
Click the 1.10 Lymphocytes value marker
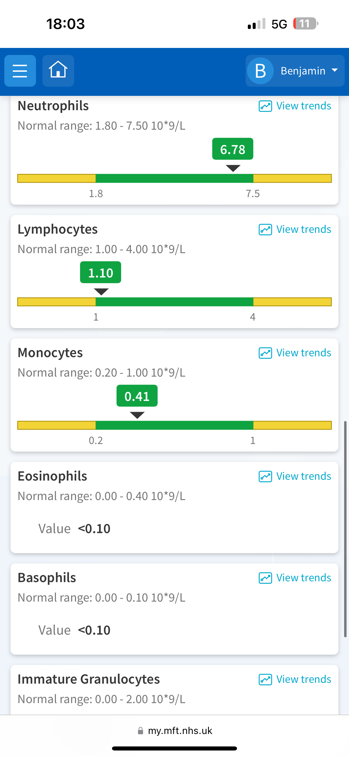100,272
